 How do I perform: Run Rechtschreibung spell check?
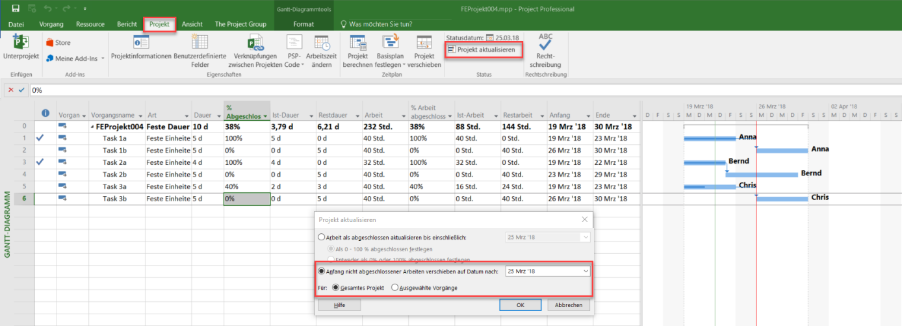coord(545,44)
